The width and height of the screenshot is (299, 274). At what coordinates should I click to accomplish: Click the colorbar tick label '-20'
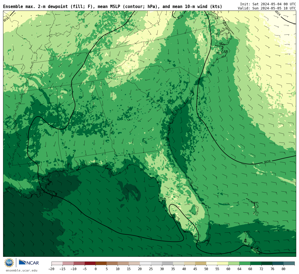point(51,269)
